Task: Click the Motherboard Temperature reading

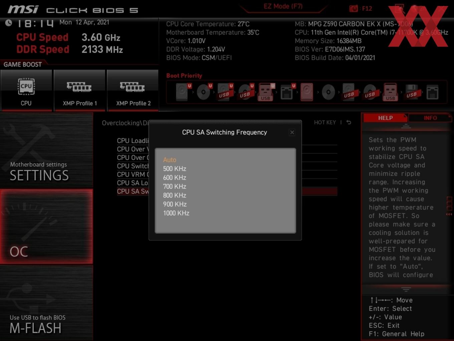Action: [213, 32]
